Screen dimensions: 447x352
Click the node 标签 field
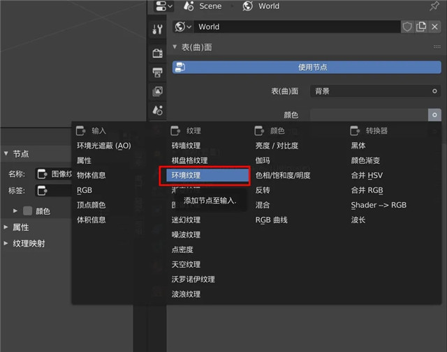point(54,190)
